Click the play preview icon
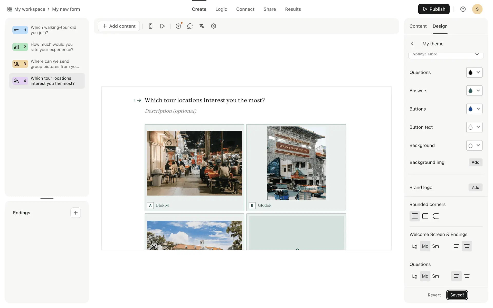Screen dimensions: 493x308 [162, 26]
